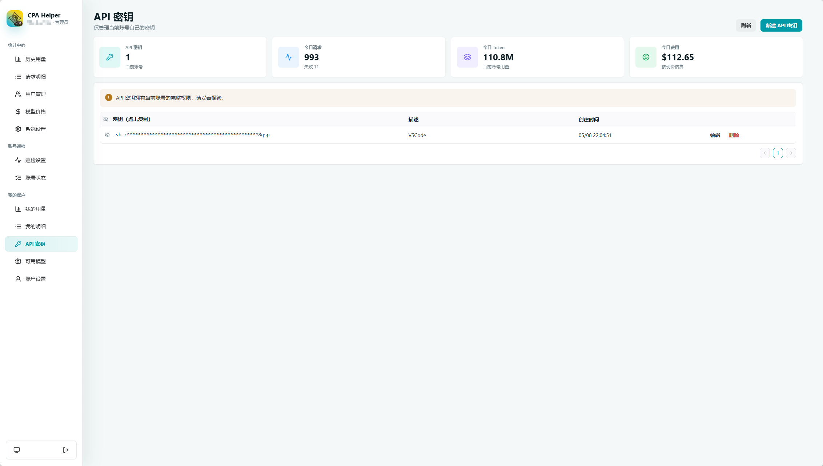
Task: Click 编辑 for the VSCode key
Action: 715,135
